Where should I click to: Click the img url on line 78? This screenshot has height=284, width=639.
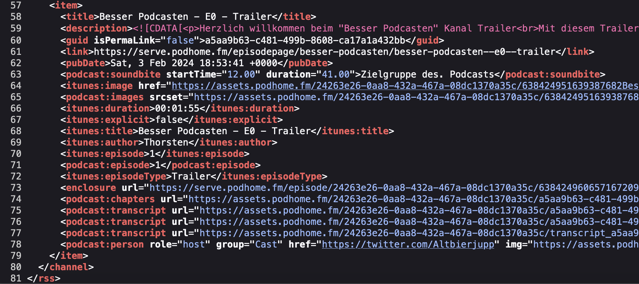tap(586, 244)
